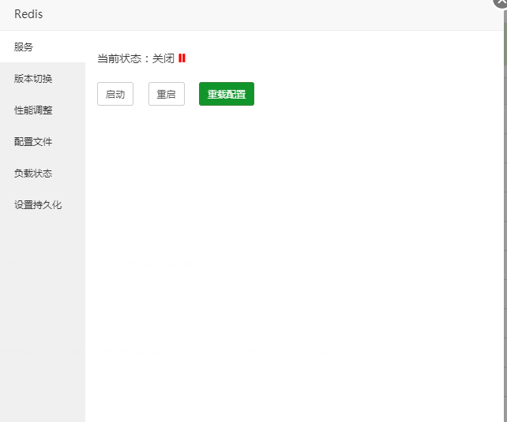Open the 服务 tab
The height and width of the screenshot is (422, 507).
point(43,47)
